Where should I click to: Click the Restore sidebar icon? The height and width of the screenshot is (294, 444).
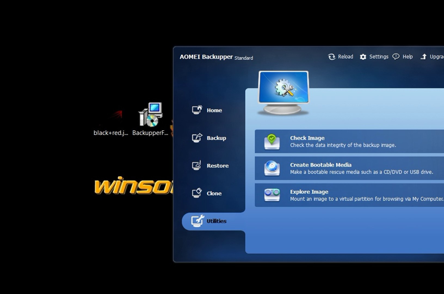[197, 165]
